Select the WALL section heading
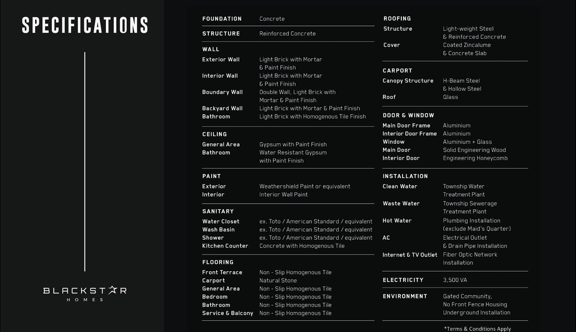 211,49
